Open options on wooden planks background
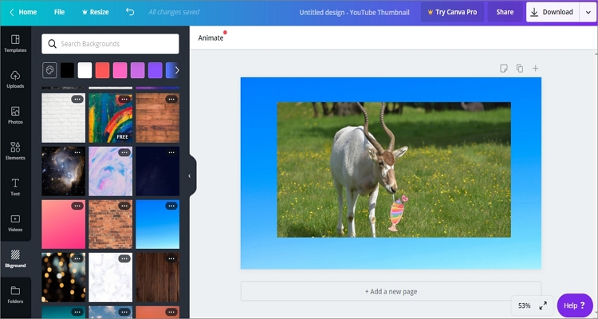This screenshot has width=598, height=319. coord(171,99)
